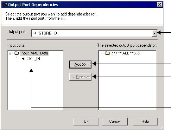The width and height of the screenshot is (171, 130).
Task: Click the application icon in title bar
Action: (x=5, y=5)
